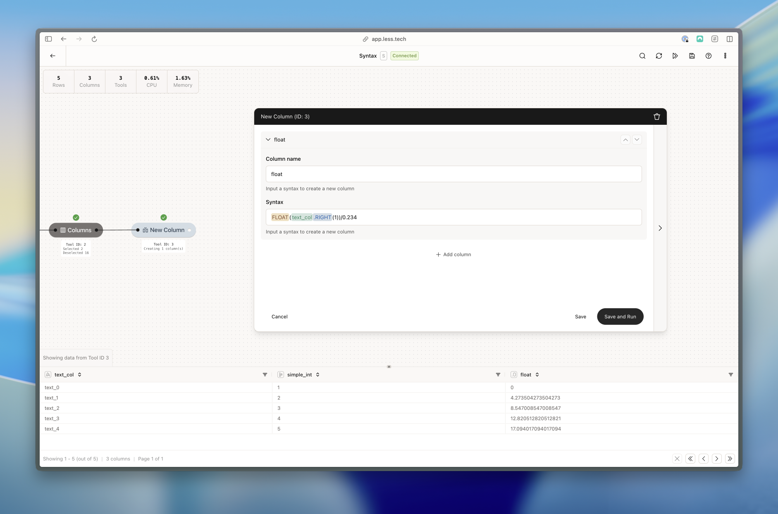Click the refresh sync icon in app toolbar

[x=659, y=56]
